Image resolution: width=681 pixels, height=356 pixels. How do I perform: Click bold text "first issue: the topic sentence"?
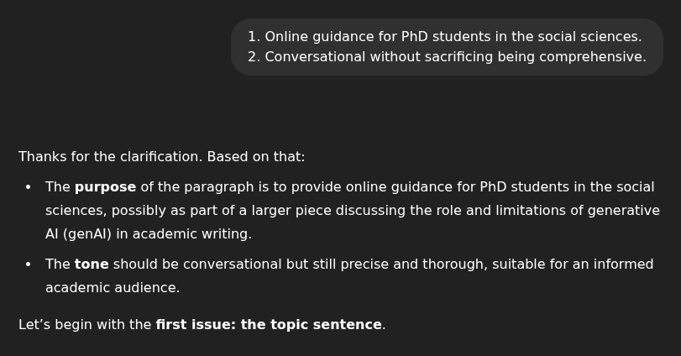[269, 325]
